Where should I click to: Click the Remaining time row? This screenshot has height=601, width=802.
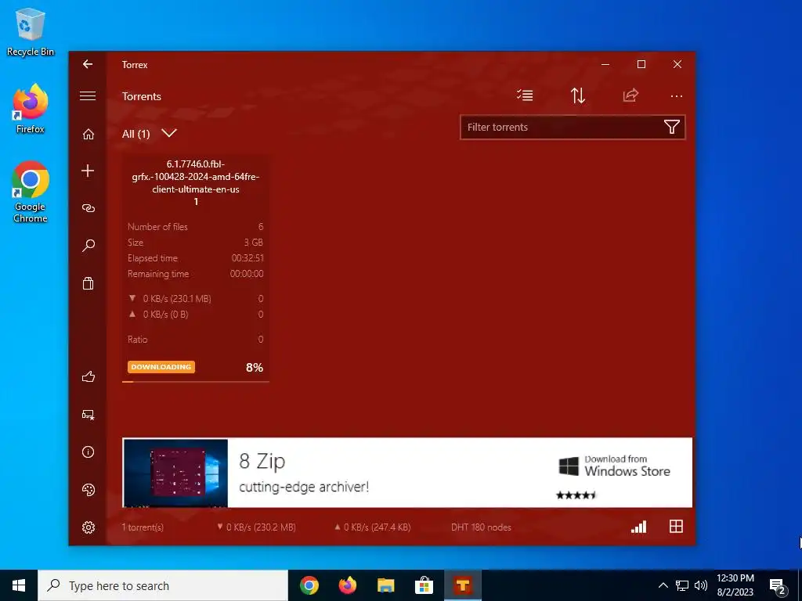point(195,274)
